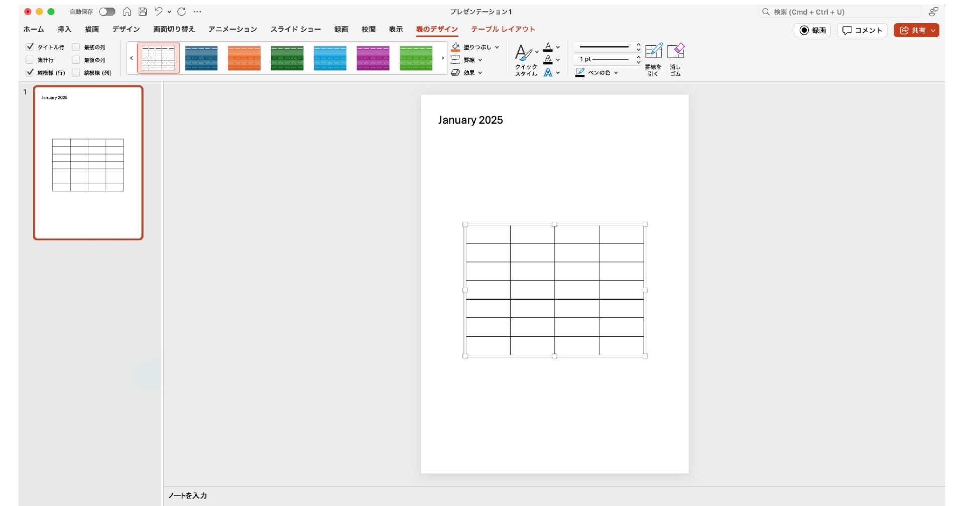The width and height of the screenshot is (964, 506).
Task: Expand the ペンの色 pen color dropdown
Action: coord(616,73)
